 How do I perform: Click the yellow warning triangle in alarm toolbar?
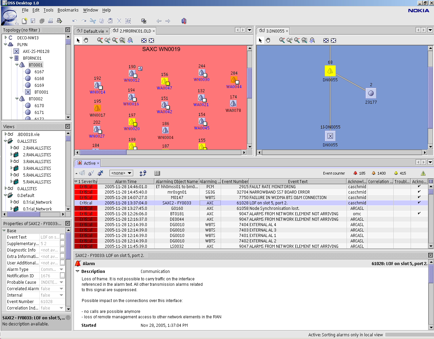click(423, 173)
